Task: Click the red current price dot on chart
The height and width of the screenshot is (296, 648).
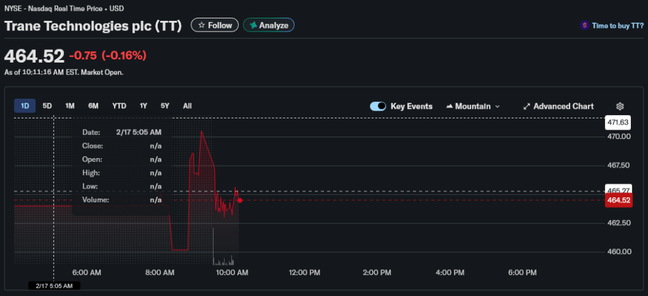Action: tap(239, 200)
